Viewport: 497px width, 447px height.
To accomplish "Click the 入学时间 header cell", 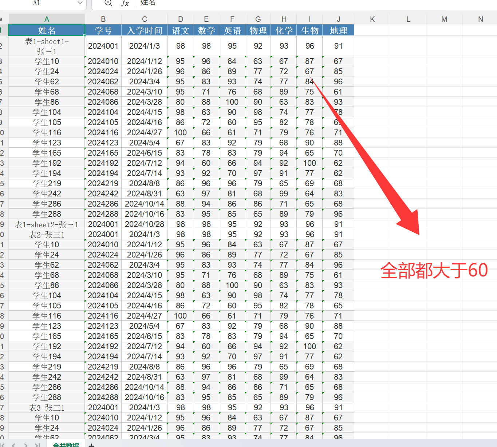I will (145, 30).
